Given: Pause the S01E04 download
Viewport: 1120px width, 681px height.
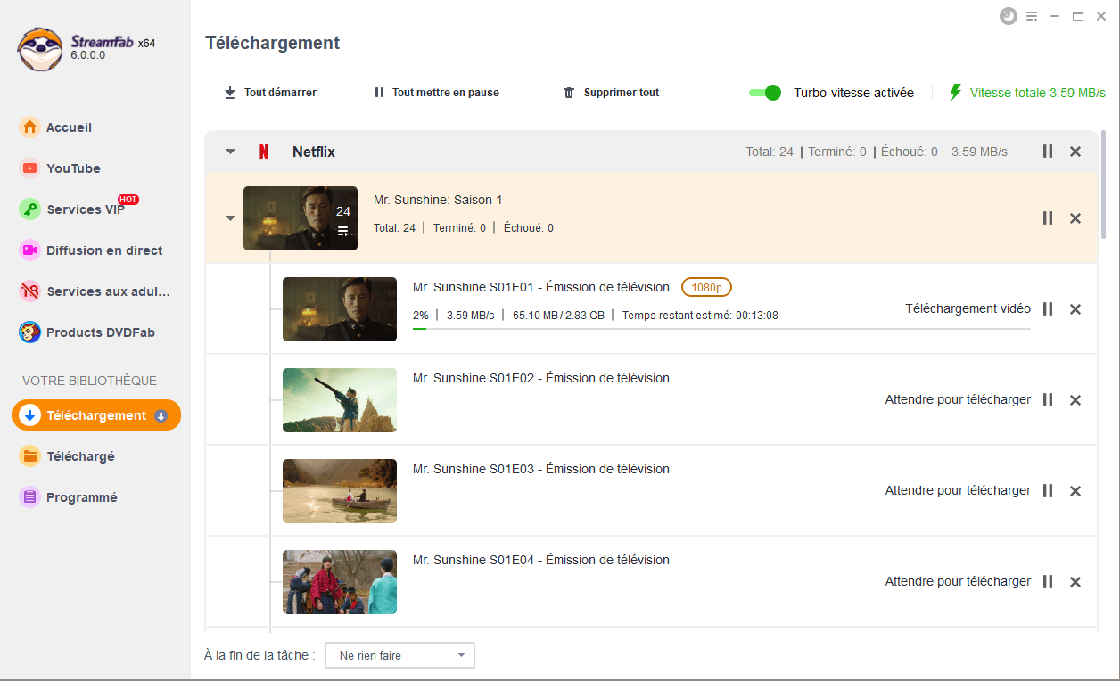Looking at the screenshot, I should point(1048,582).
